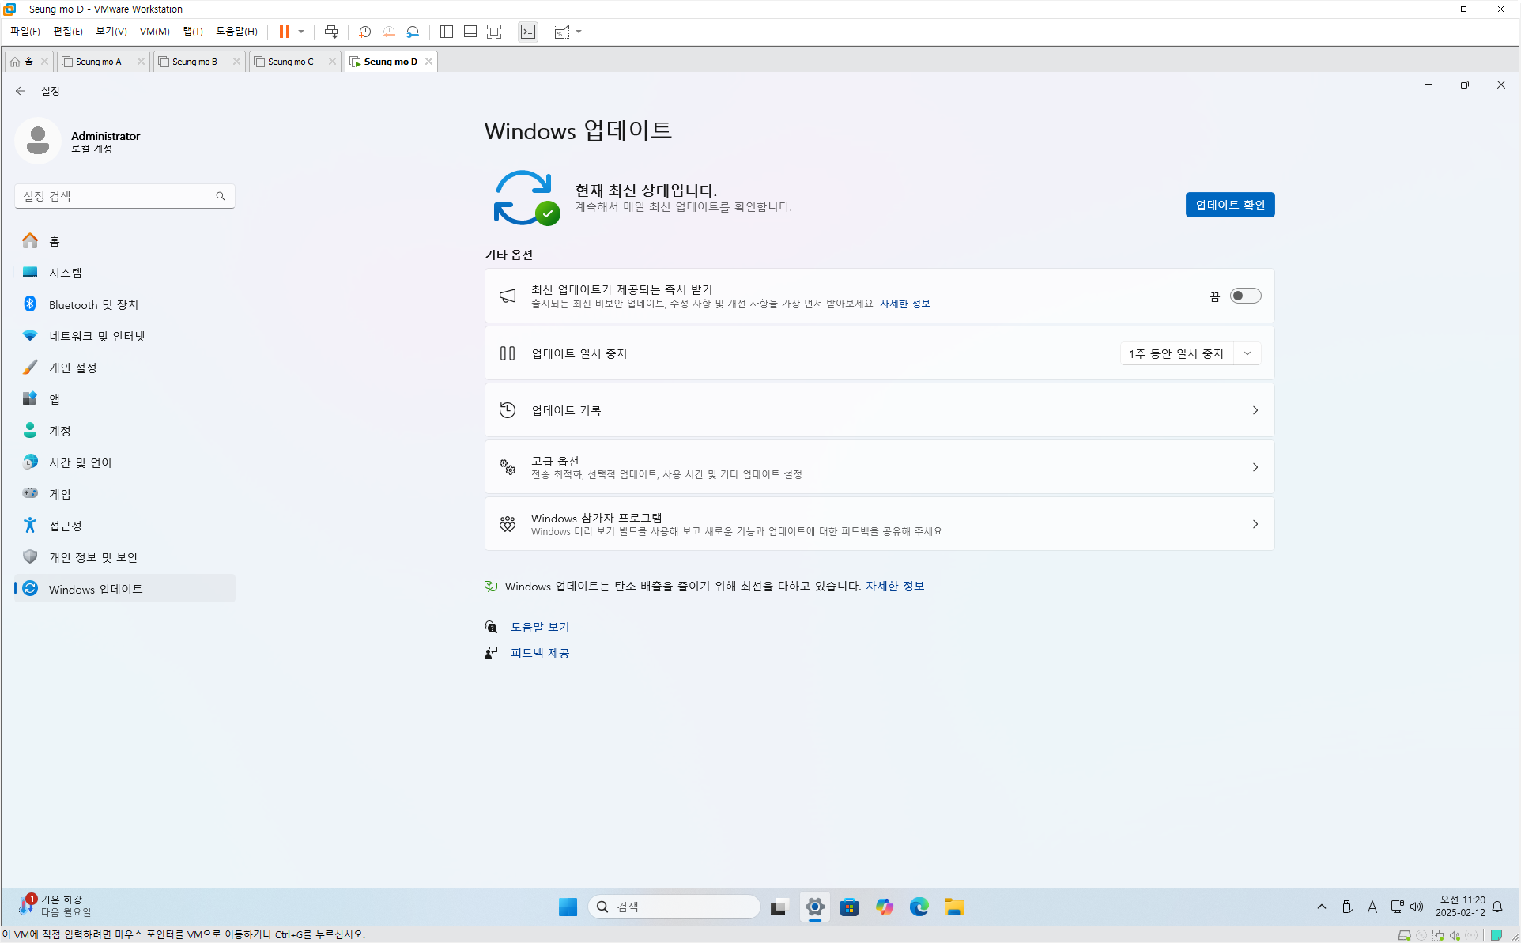
Task: Open advanced options page
Action: pyautogui.click(x=879, y=467)
